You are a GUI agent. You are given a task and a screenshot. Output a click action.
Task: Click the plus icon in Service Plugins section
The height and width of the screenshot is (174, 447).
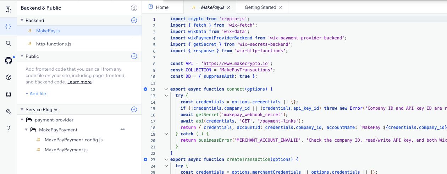coord(134,109)
